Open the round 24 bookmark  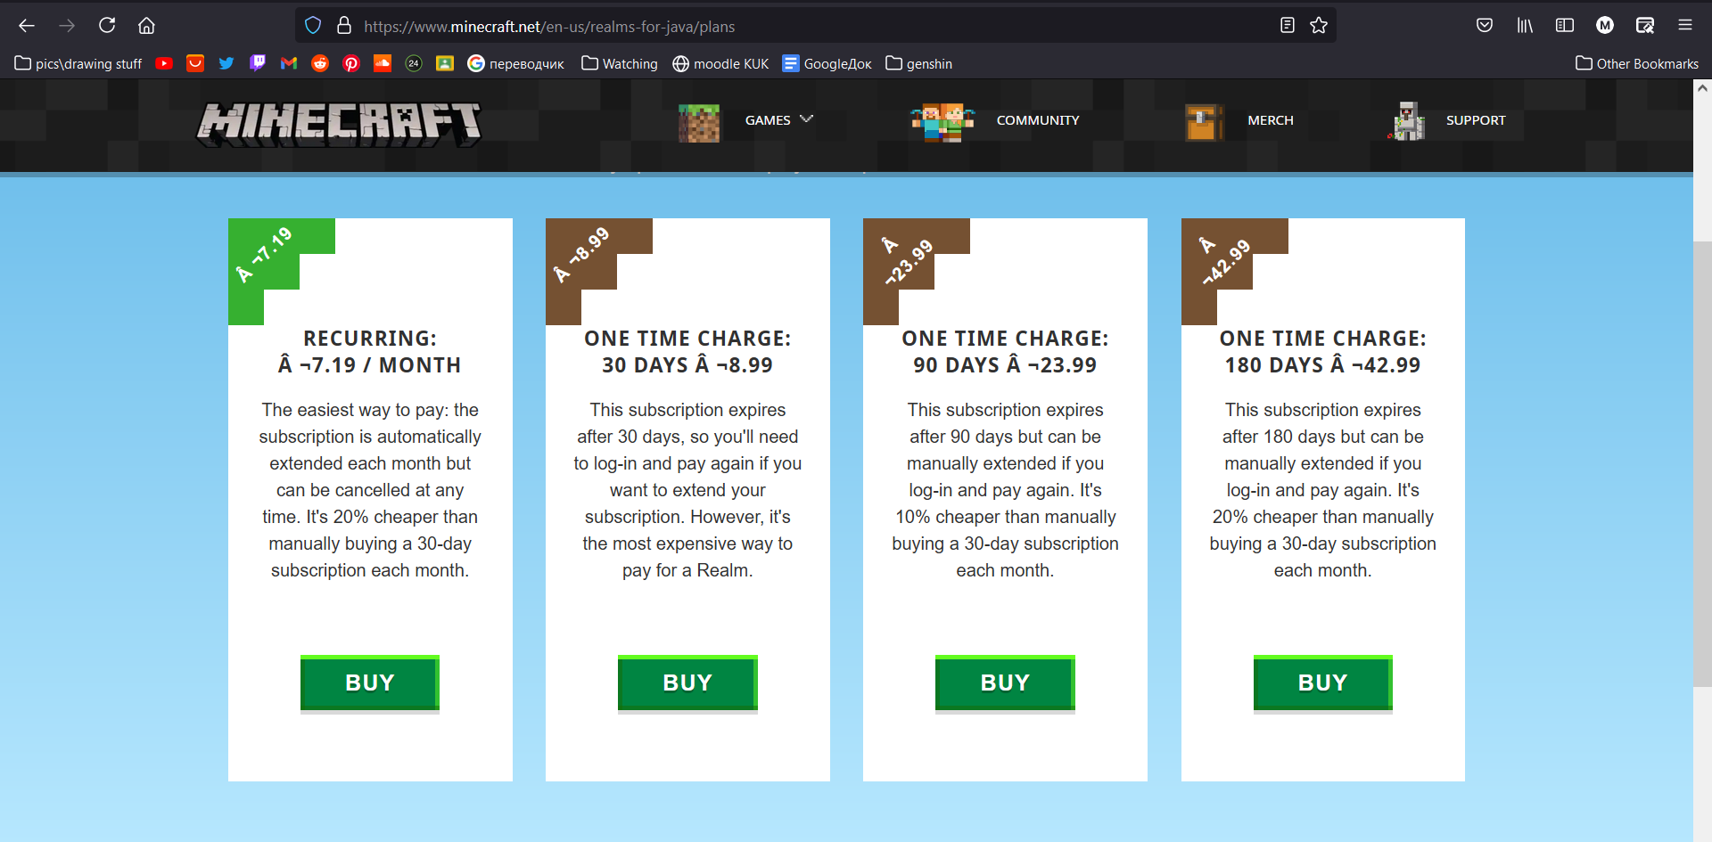[414, 63]
